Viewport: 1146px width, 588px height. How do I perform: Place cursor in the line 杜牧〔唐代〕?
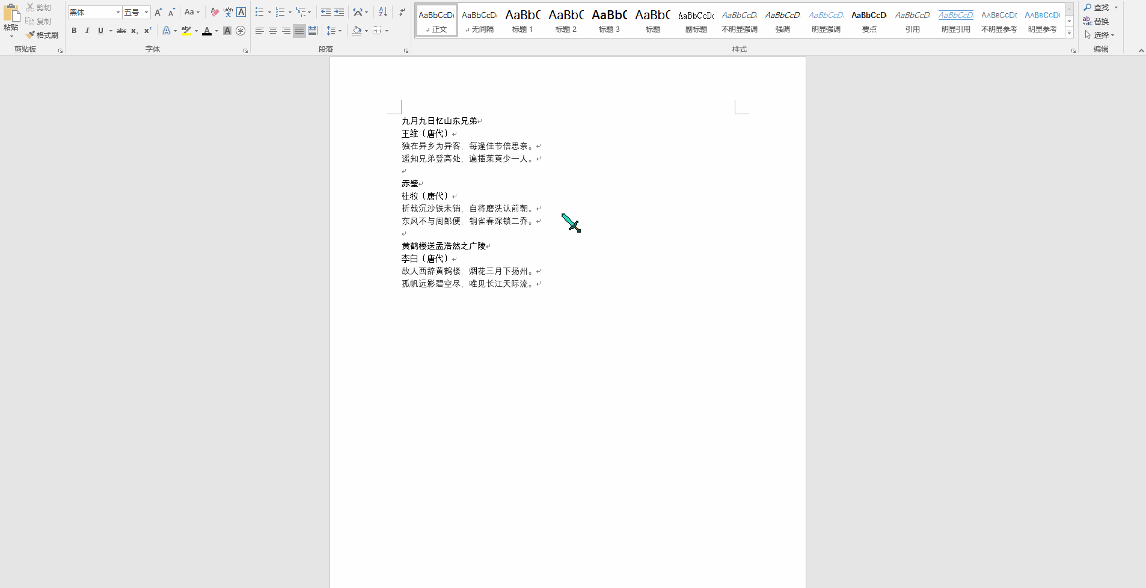(x=426, y=196)
